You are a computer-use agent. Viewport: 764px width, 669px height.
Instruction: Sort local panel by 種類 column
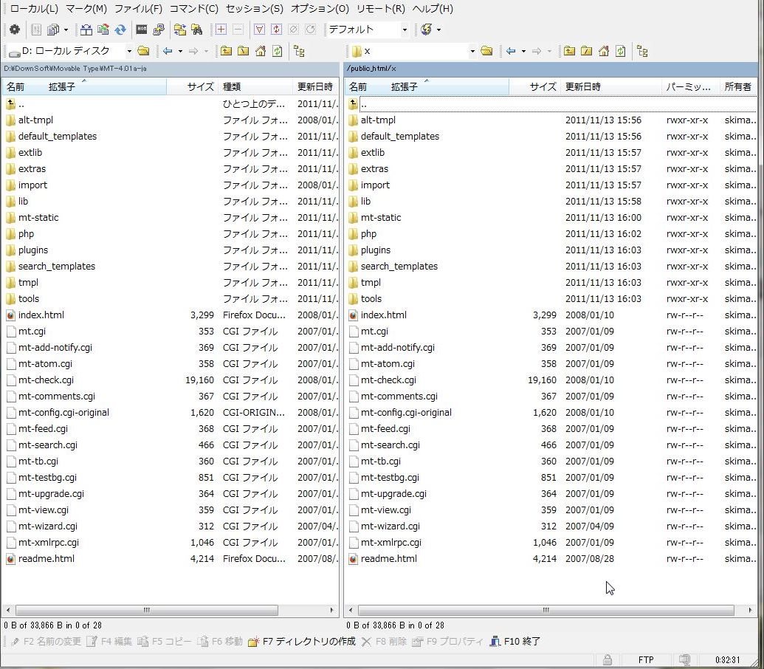pos(255,86)
